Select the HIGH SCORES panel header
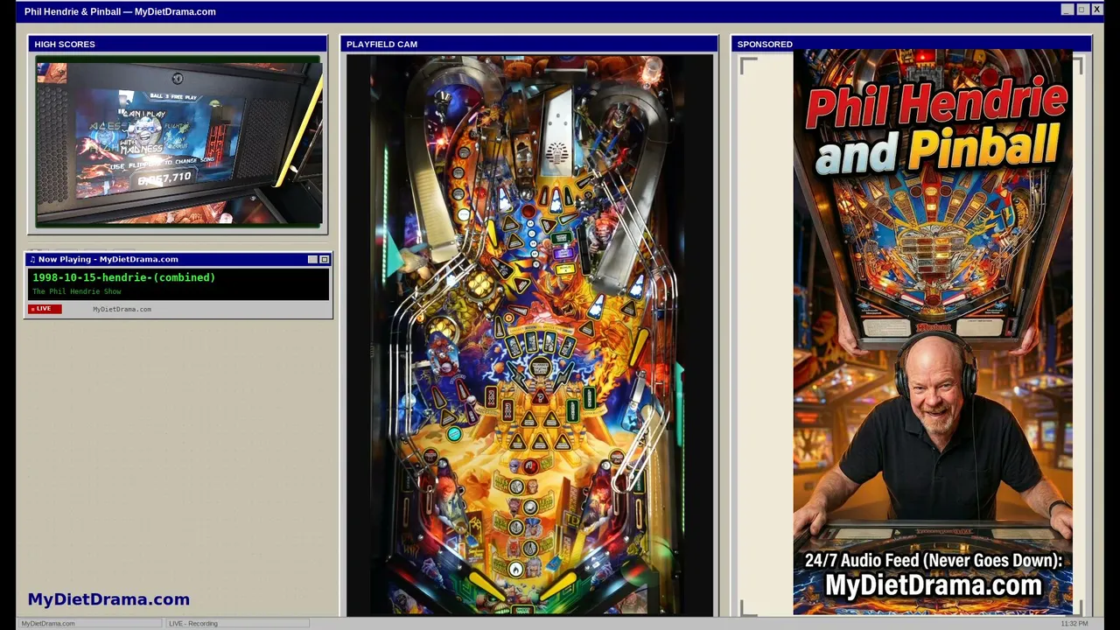 [178, 44]
